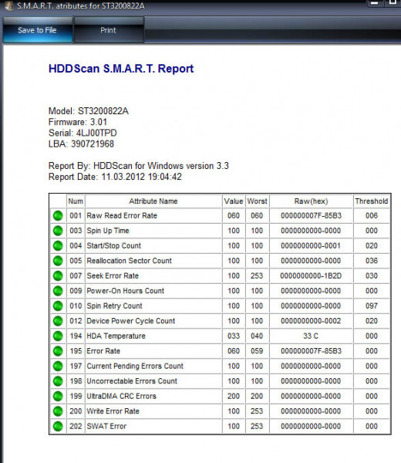This screenshot has width=401, height=463.
Task: Click the HDDScan S.M.A.R.T. Report heading
Action: tap(121, 69)
